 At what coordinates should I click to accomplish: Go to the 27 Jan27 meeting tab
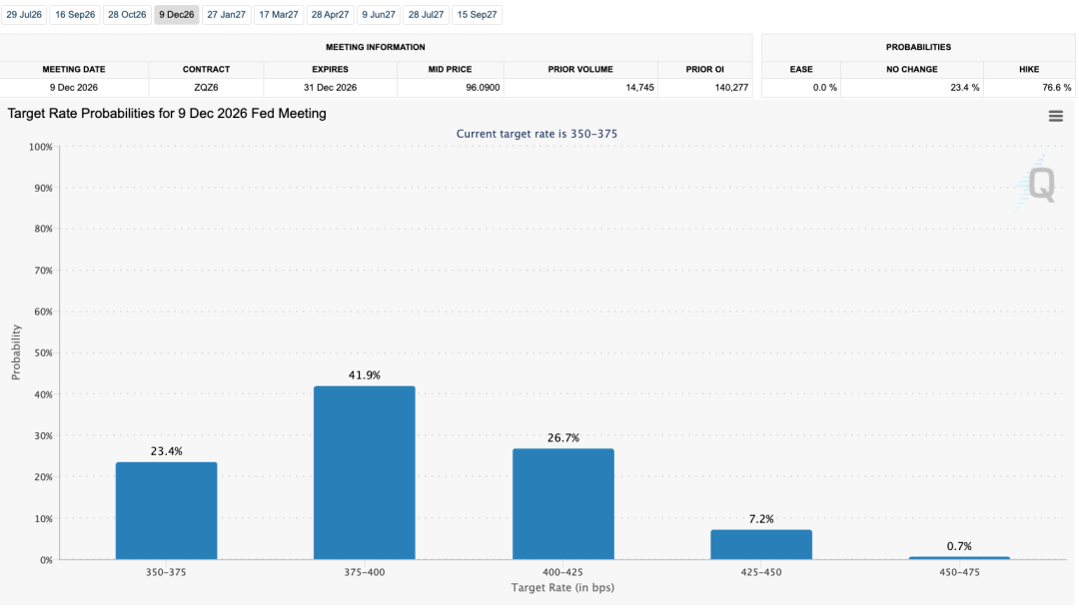[x=227, y=14]
